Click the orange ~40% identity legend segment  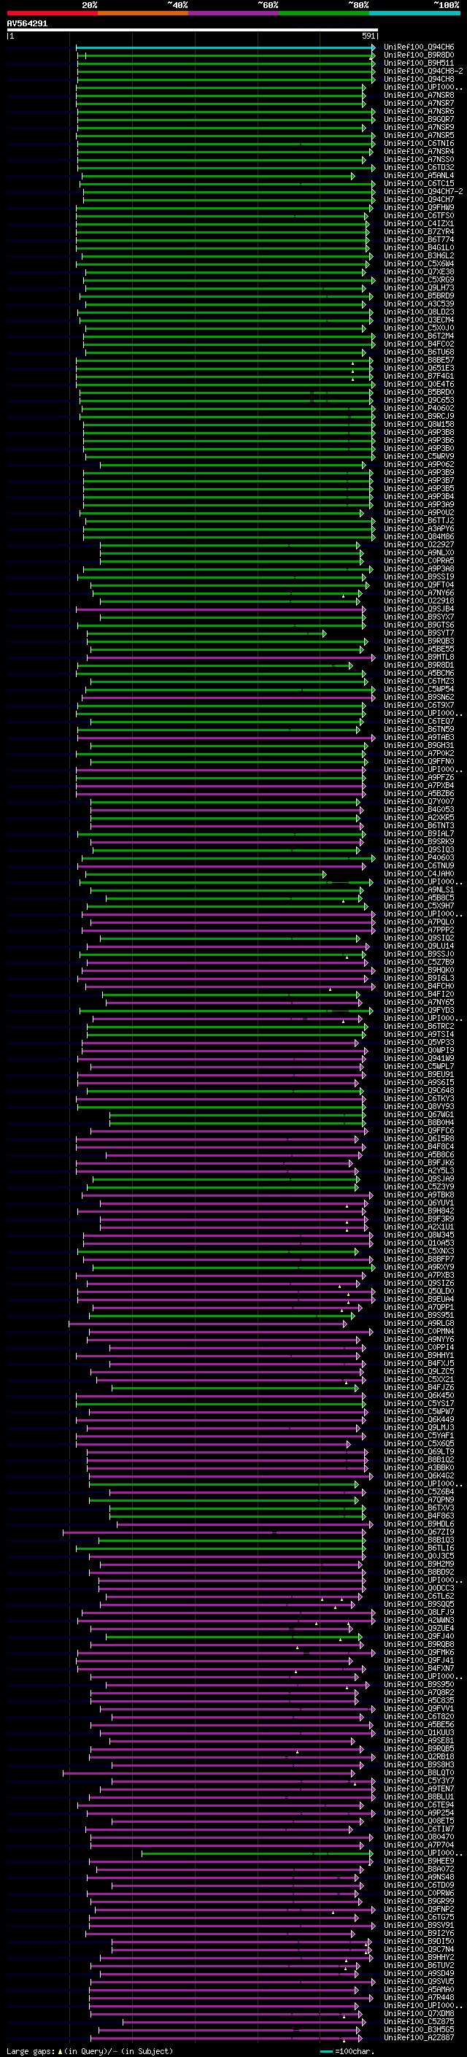(x=143, y=13)
